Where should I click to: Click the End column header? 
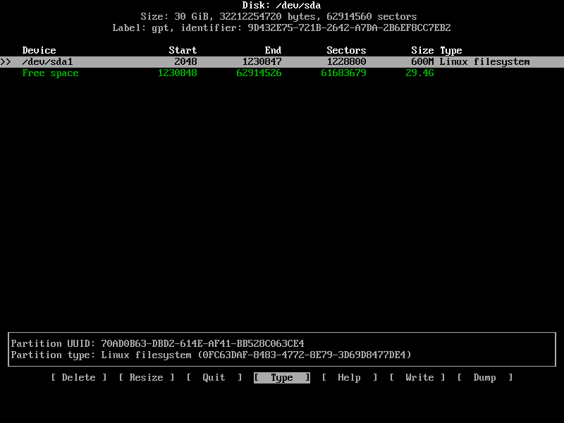pos(273,50)
